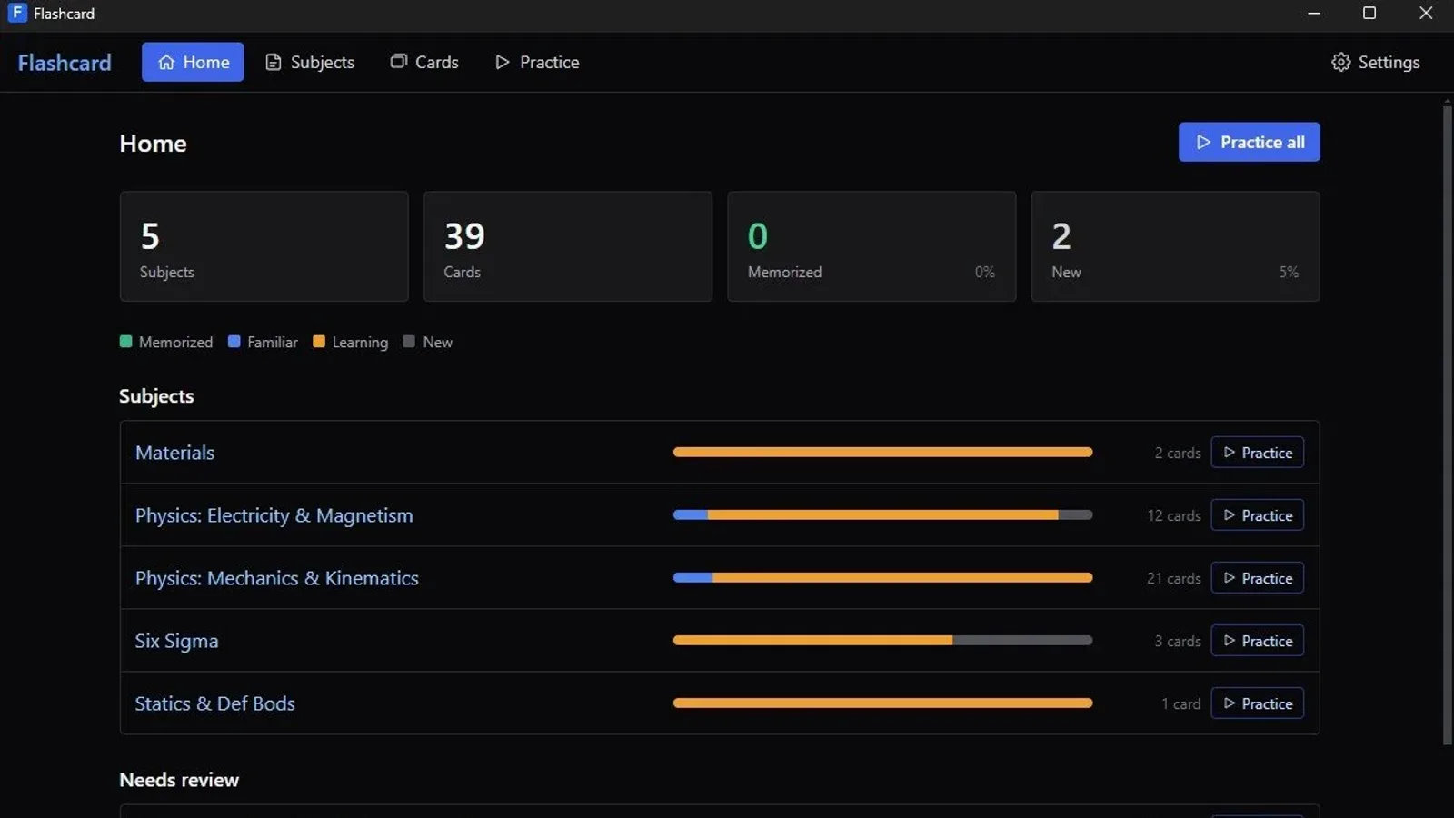1454x818 pixels.
Task: Click the orange Learning legend swatch
Action: click(319, 342)
